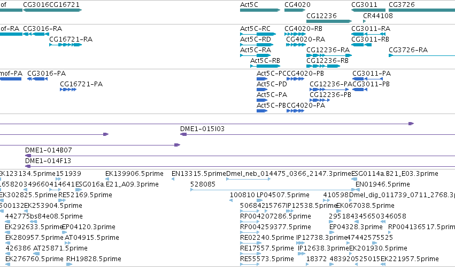
Task: Select transcript Act5C-RA
Action: point(256,55)
